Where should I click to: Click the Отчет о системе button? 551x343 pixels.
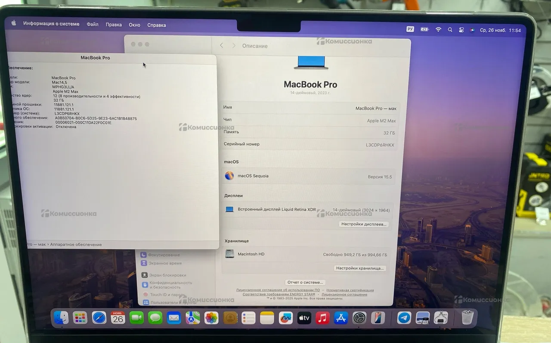(x=305, y=282)
